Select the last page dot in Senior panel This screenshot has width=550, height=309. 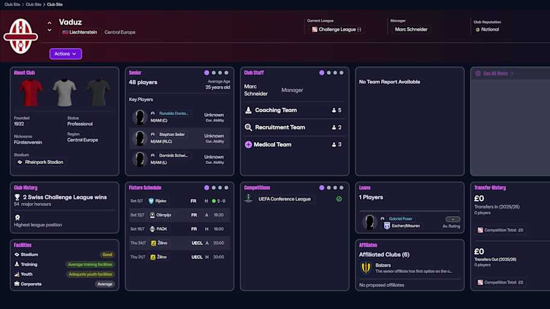click(226, 73)
